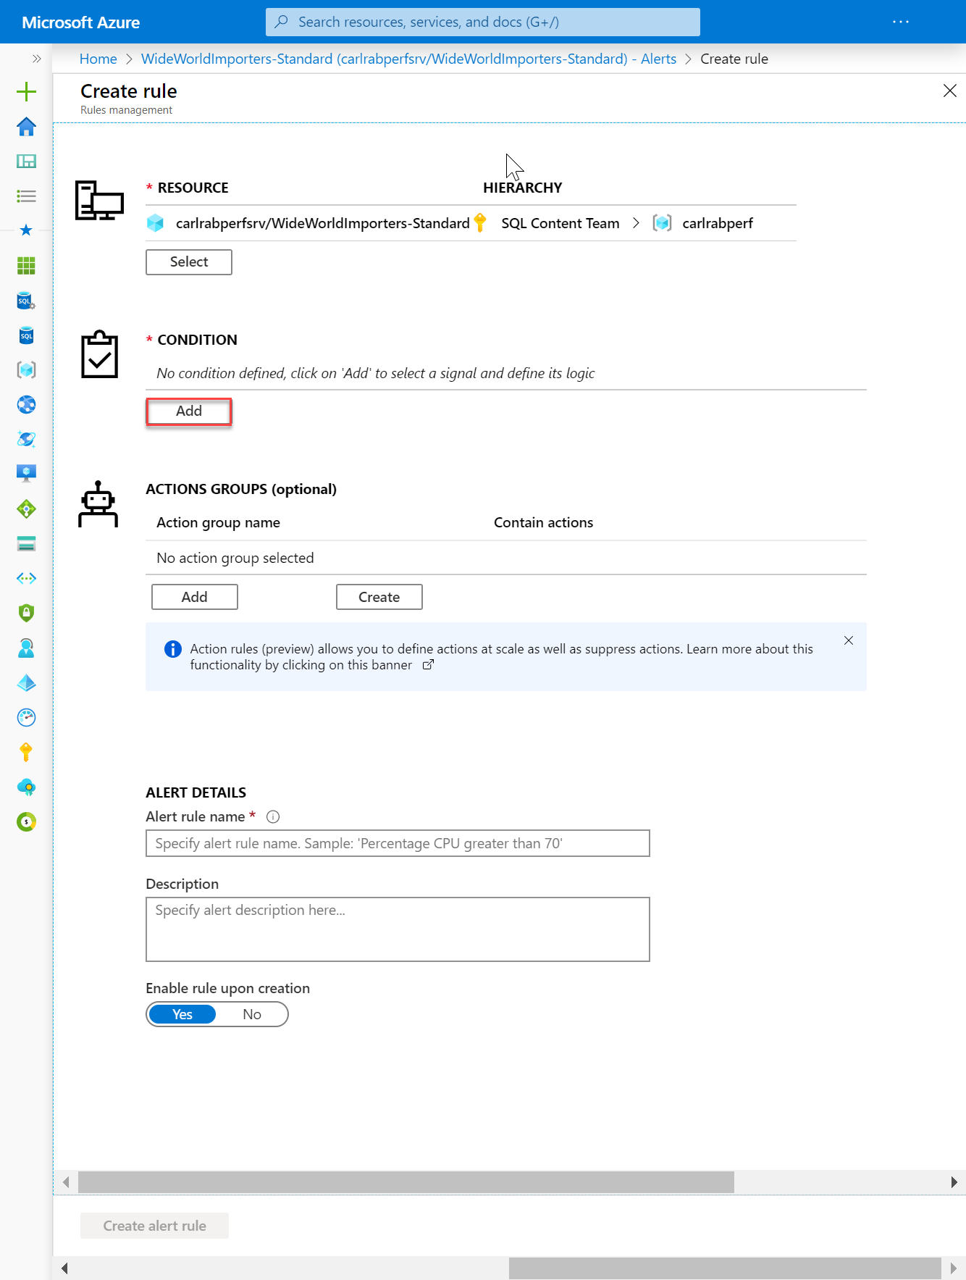Click the Description text area
This screenshot has height=1280, width=966.
[398, 929]
